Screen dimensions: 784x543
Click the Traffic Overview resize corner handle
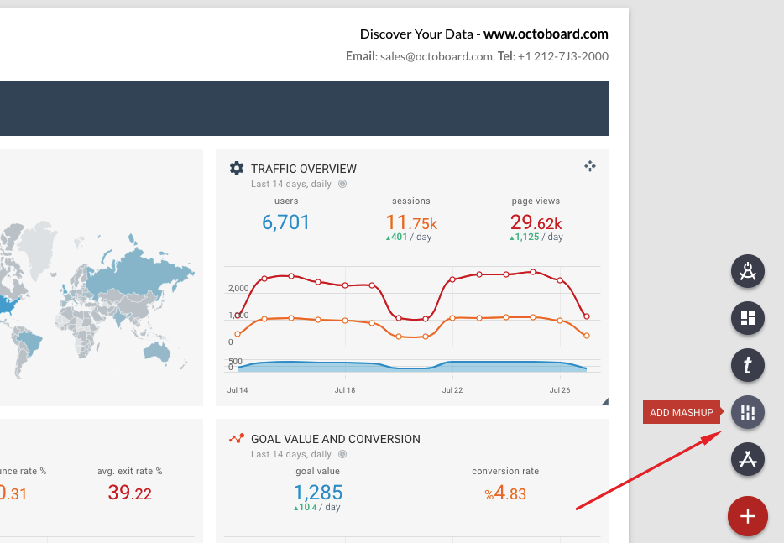[605, 401]
